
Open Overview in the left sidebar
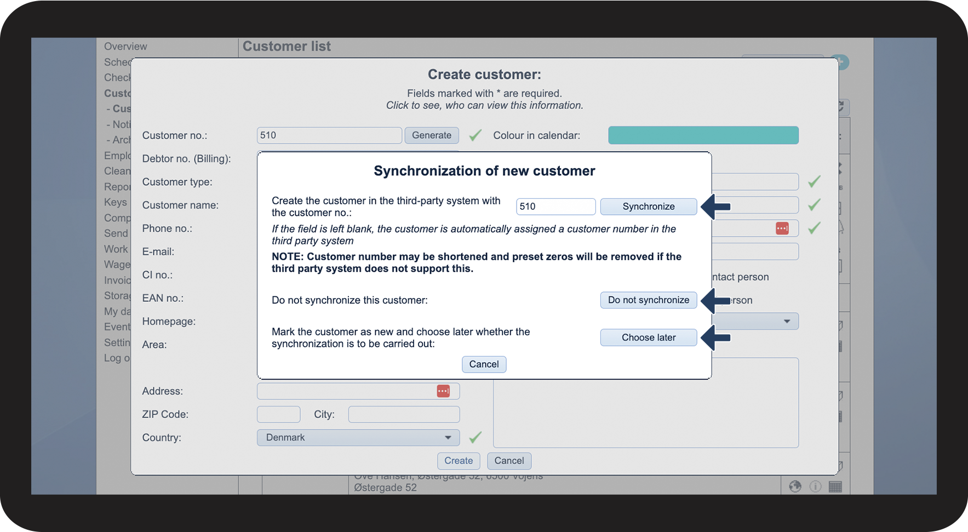click(125, 47)
